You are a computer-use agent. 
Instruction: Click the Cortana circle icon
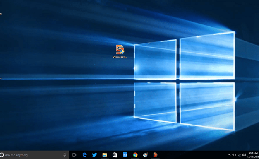tap(2, 155)
